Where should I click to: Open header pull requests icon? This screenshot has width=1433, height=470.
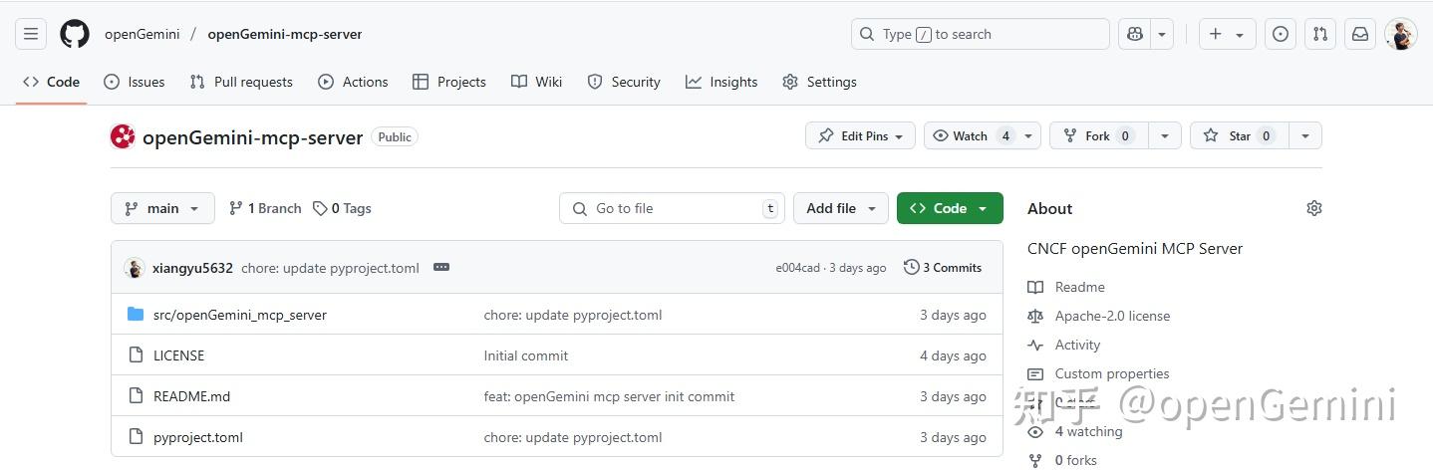(1320, 34)
